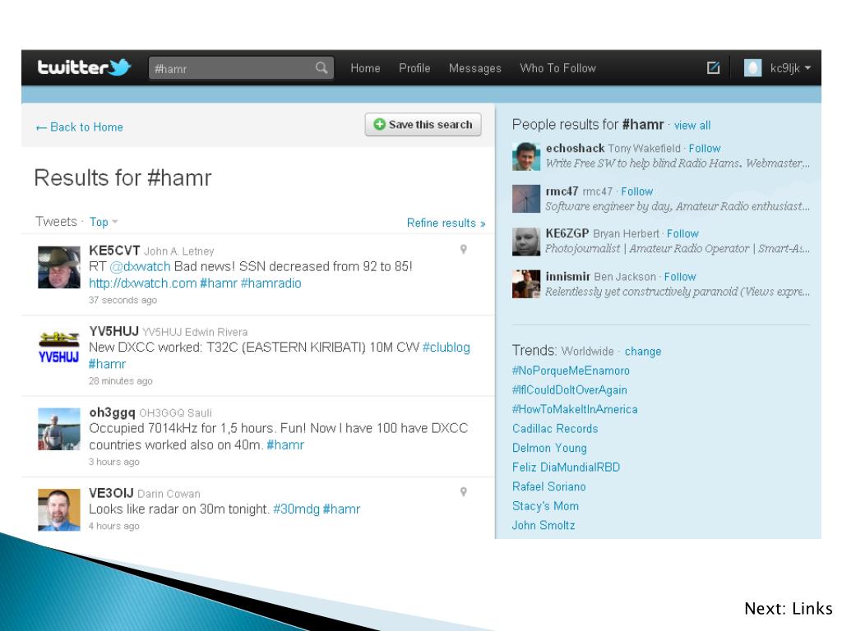Image resolution: width=842 pixels, height=631 pixels.
Task: Open trend Delmon Young
Action: [549, 448]
